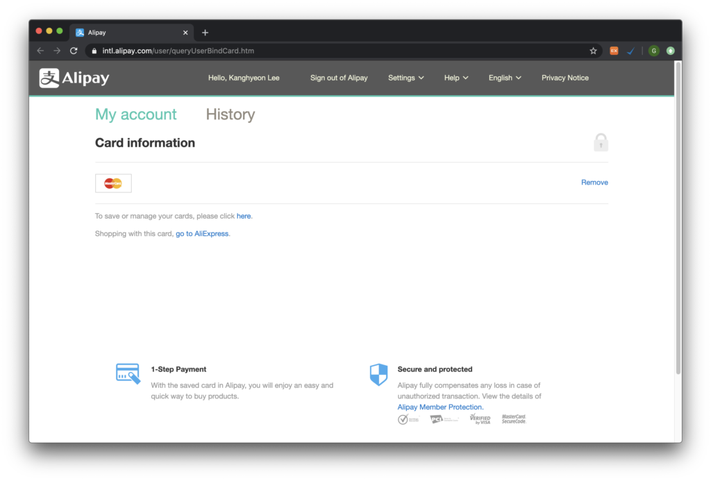Click the orange extension icon in the toolbar

614,51
